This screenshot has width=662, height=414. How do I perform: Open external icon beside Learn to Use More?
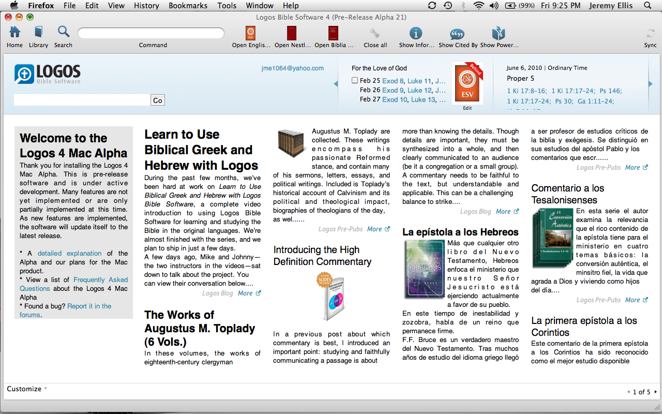coord(259,293)
